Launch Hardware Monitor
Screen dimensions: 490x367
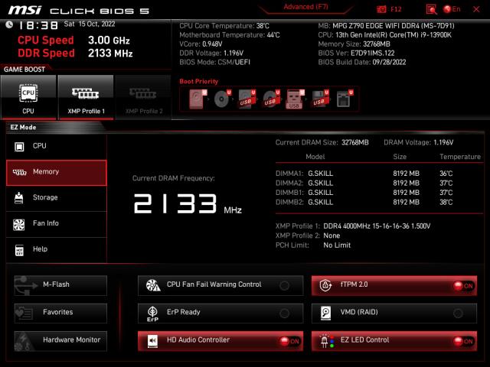[x=60, y=341]
